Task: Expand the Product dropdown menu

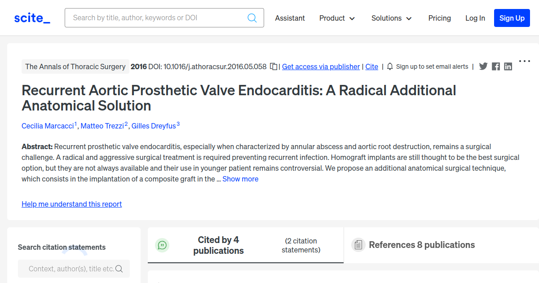Action: (337, 18)
